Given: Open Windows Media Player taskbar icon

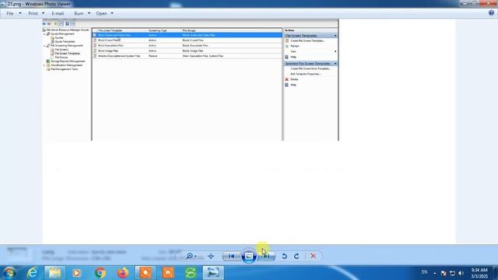Looking at the screenshot, I should pyautogui.click(x=76, y=273).
